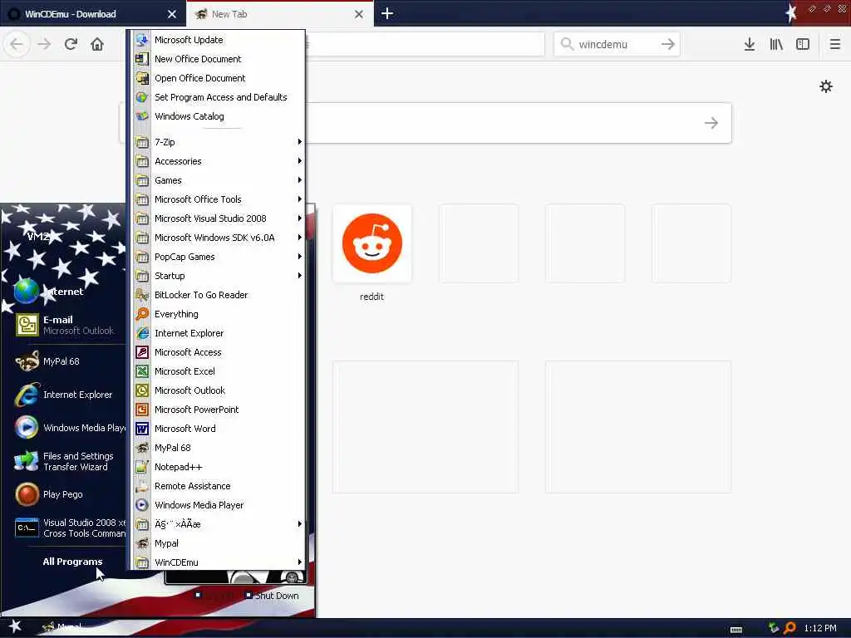The image size is (851, 638).
Task: Click the system clock showing 1:12 PM
Action: (820, 628)
